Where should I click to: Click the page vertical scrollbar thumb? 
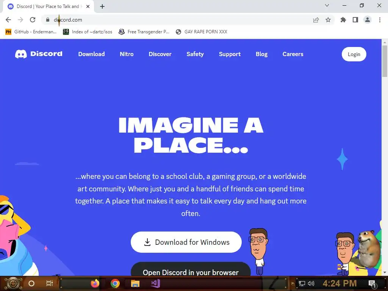tap(385, 61)
